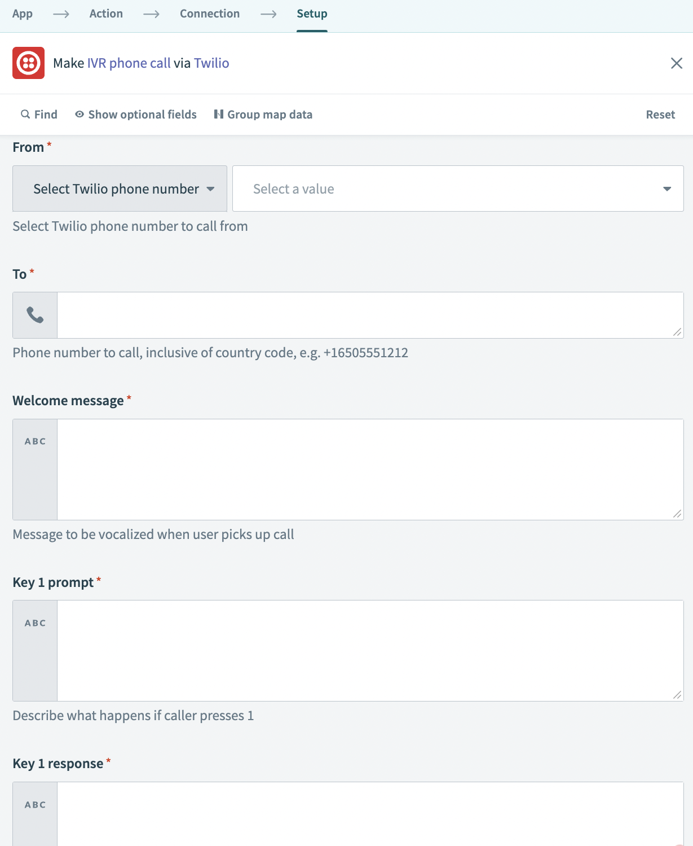Image resolution: width=693 pixels, height=846 pixels.
Task: Click ABC icon beside Key 1 response
Action: tap(35, 805)
